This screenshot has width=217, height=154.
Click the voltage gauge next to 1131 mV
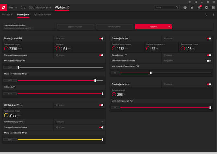click(58, 49)
